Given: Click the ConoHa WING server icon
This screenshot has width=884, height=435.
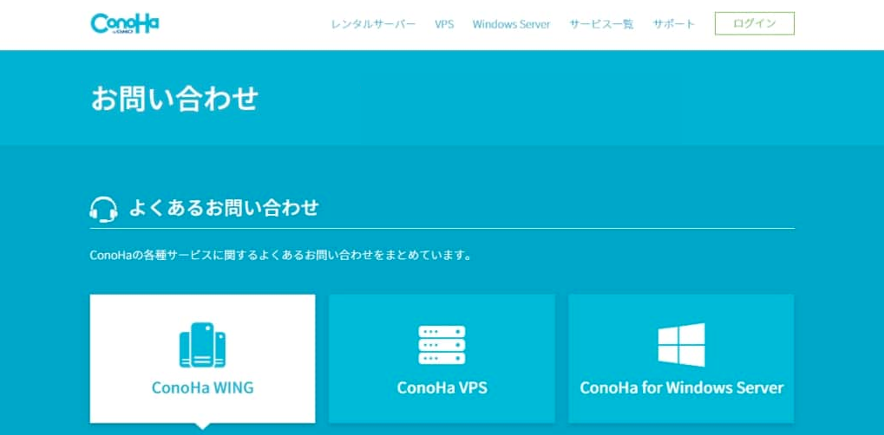Looking at the screenshot, I should click(x=202, y=345).
